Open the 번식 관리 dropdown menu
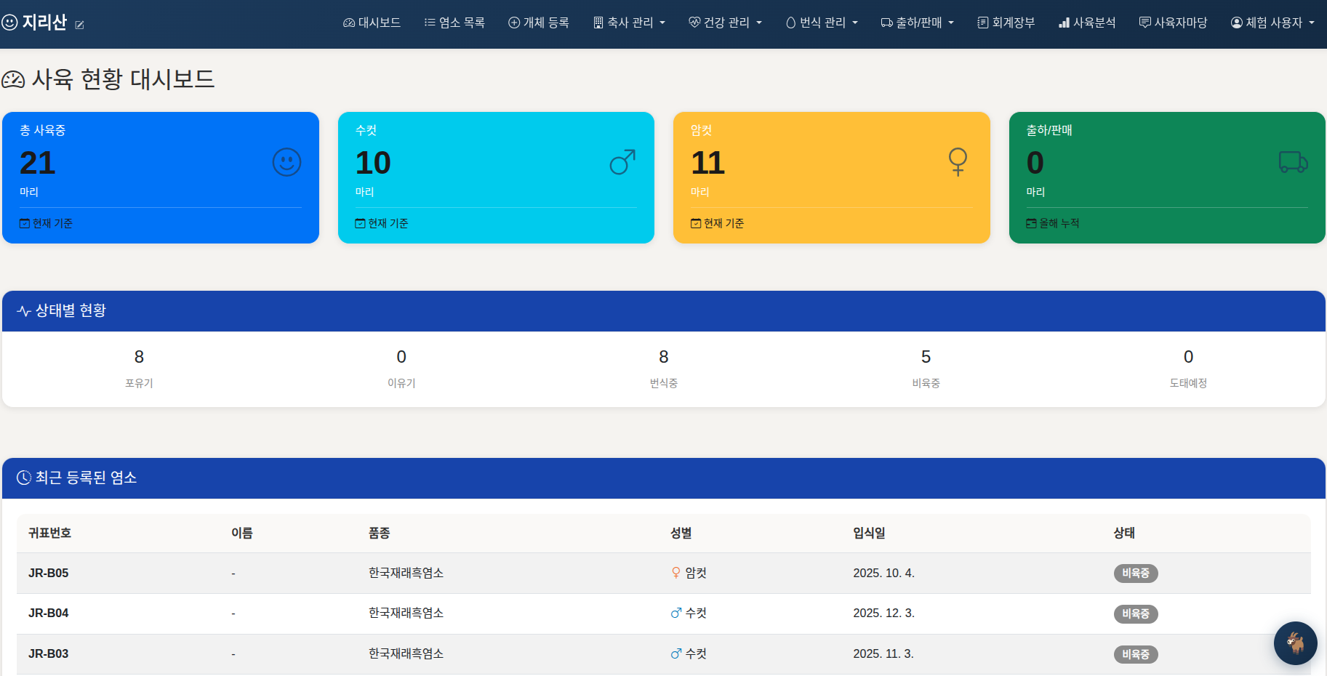 point(821,23)
